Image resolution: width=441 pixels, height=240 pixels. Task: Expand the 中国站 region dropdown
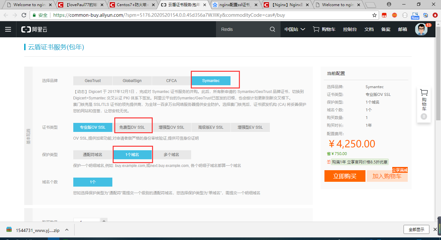point(295,29)
